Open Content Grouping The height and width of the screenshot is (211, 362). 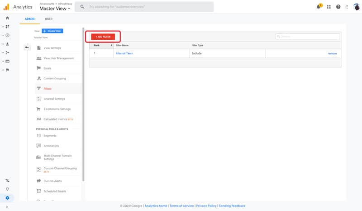coord(55,78)
